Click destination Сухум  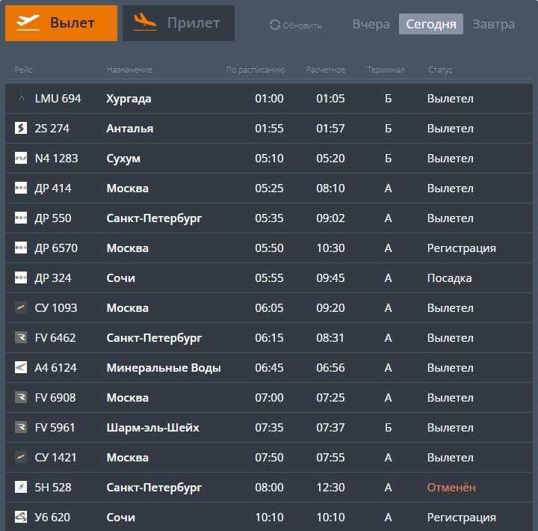123,159
